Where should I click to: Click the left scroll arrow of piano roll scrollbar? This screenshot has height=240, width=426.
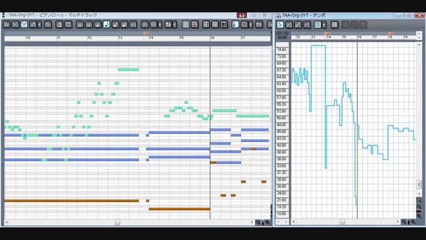pos(7,222)
